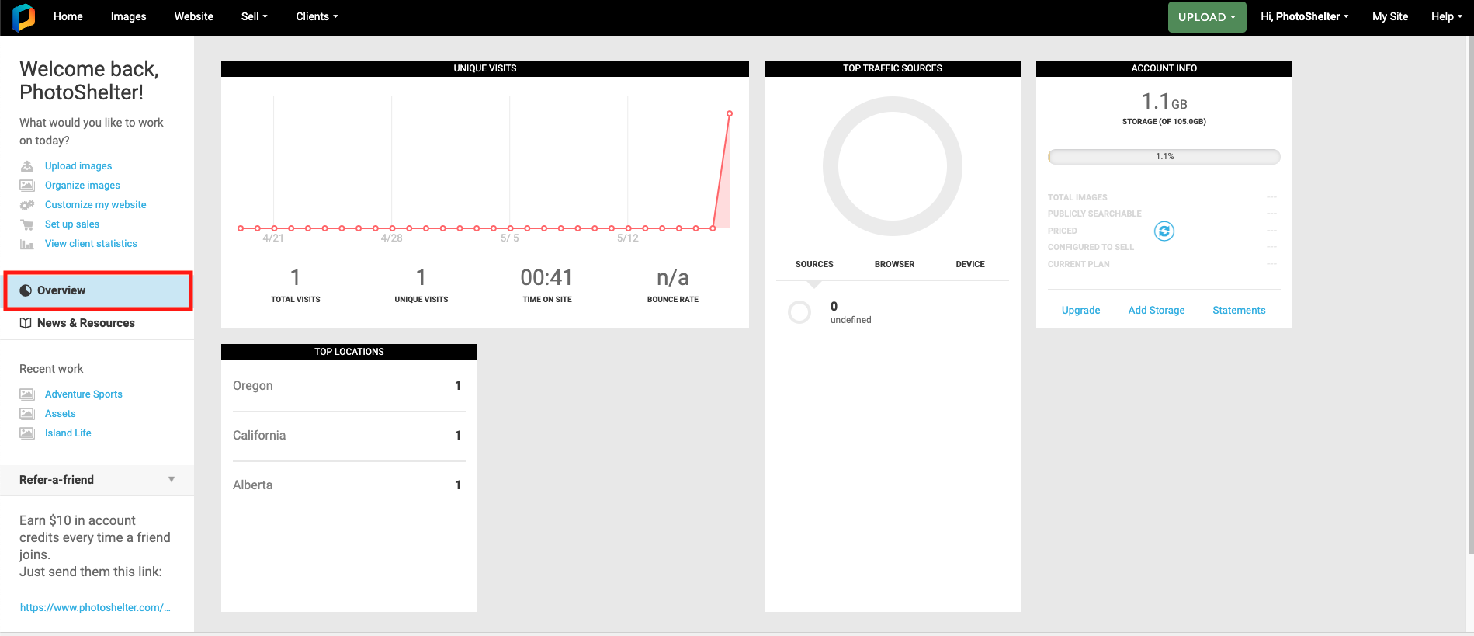Image resolution: width=1474 pixels, height=636 pixels.
Task: Click the View client statistics chart icon
Action: [x=27, y=244]
